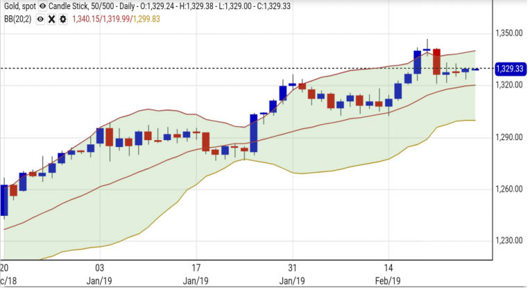The image size is (530, 288).
Task: Click the last candlestick on the right
Action: pyautogui.click(x=475, y=69)
